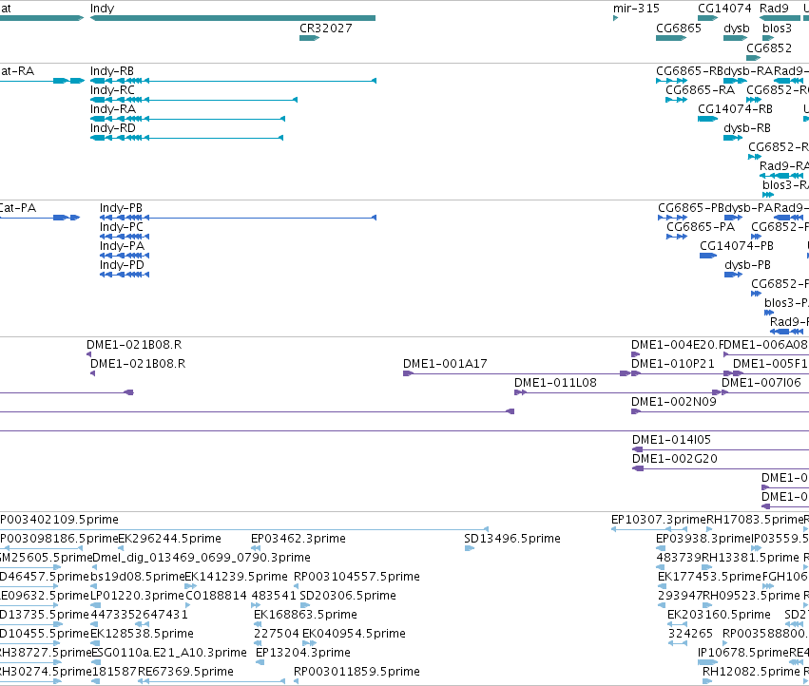Open the dysb-PB protein label
809x686 pixels.
tap(747, 265)
